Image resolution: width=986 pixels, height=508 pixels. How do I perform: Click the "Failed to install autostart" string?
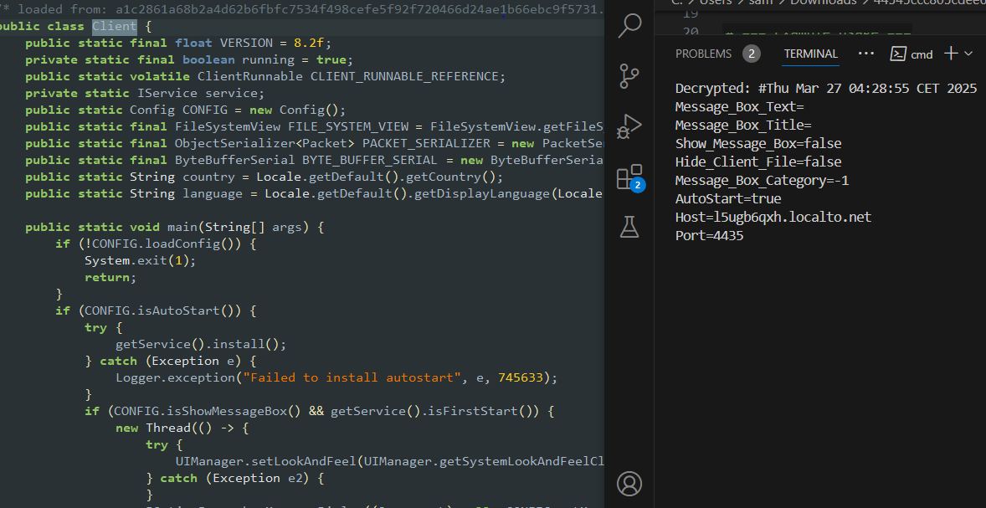point(353,377)
